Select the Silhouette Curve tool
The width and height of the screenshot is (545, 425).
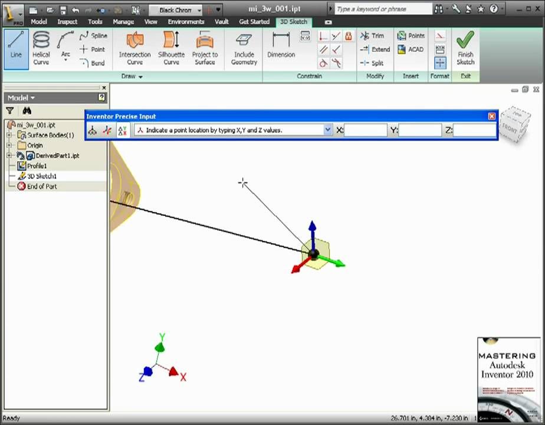click(171, 47)
